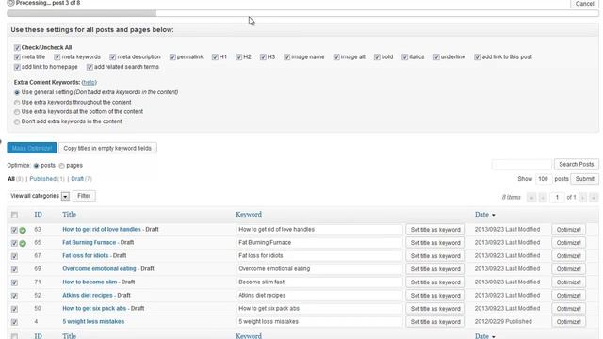The width and height of the screenshot is (603, 339).
Task: Toggle bold checkbox
Action: point(377,57)
